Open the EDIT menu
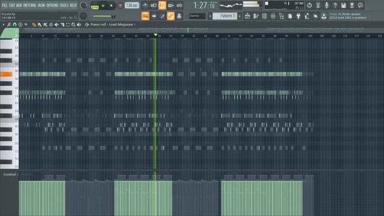This screenshot has width=384, height=216. 12,5
